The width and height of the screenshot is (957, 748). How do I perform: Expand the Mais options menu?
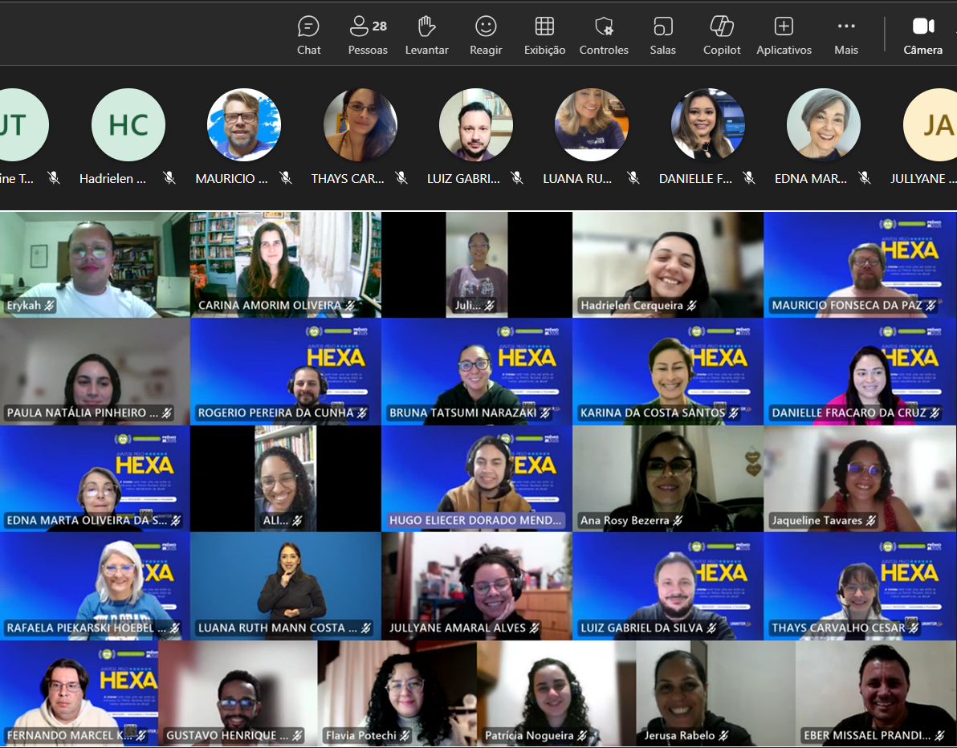[846, 36]
